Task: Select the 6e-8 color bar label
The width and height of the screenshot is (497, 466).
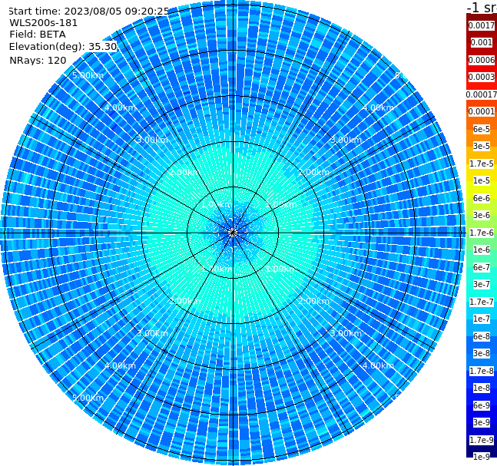Action: pyautogui.click(x=482, y=336)
